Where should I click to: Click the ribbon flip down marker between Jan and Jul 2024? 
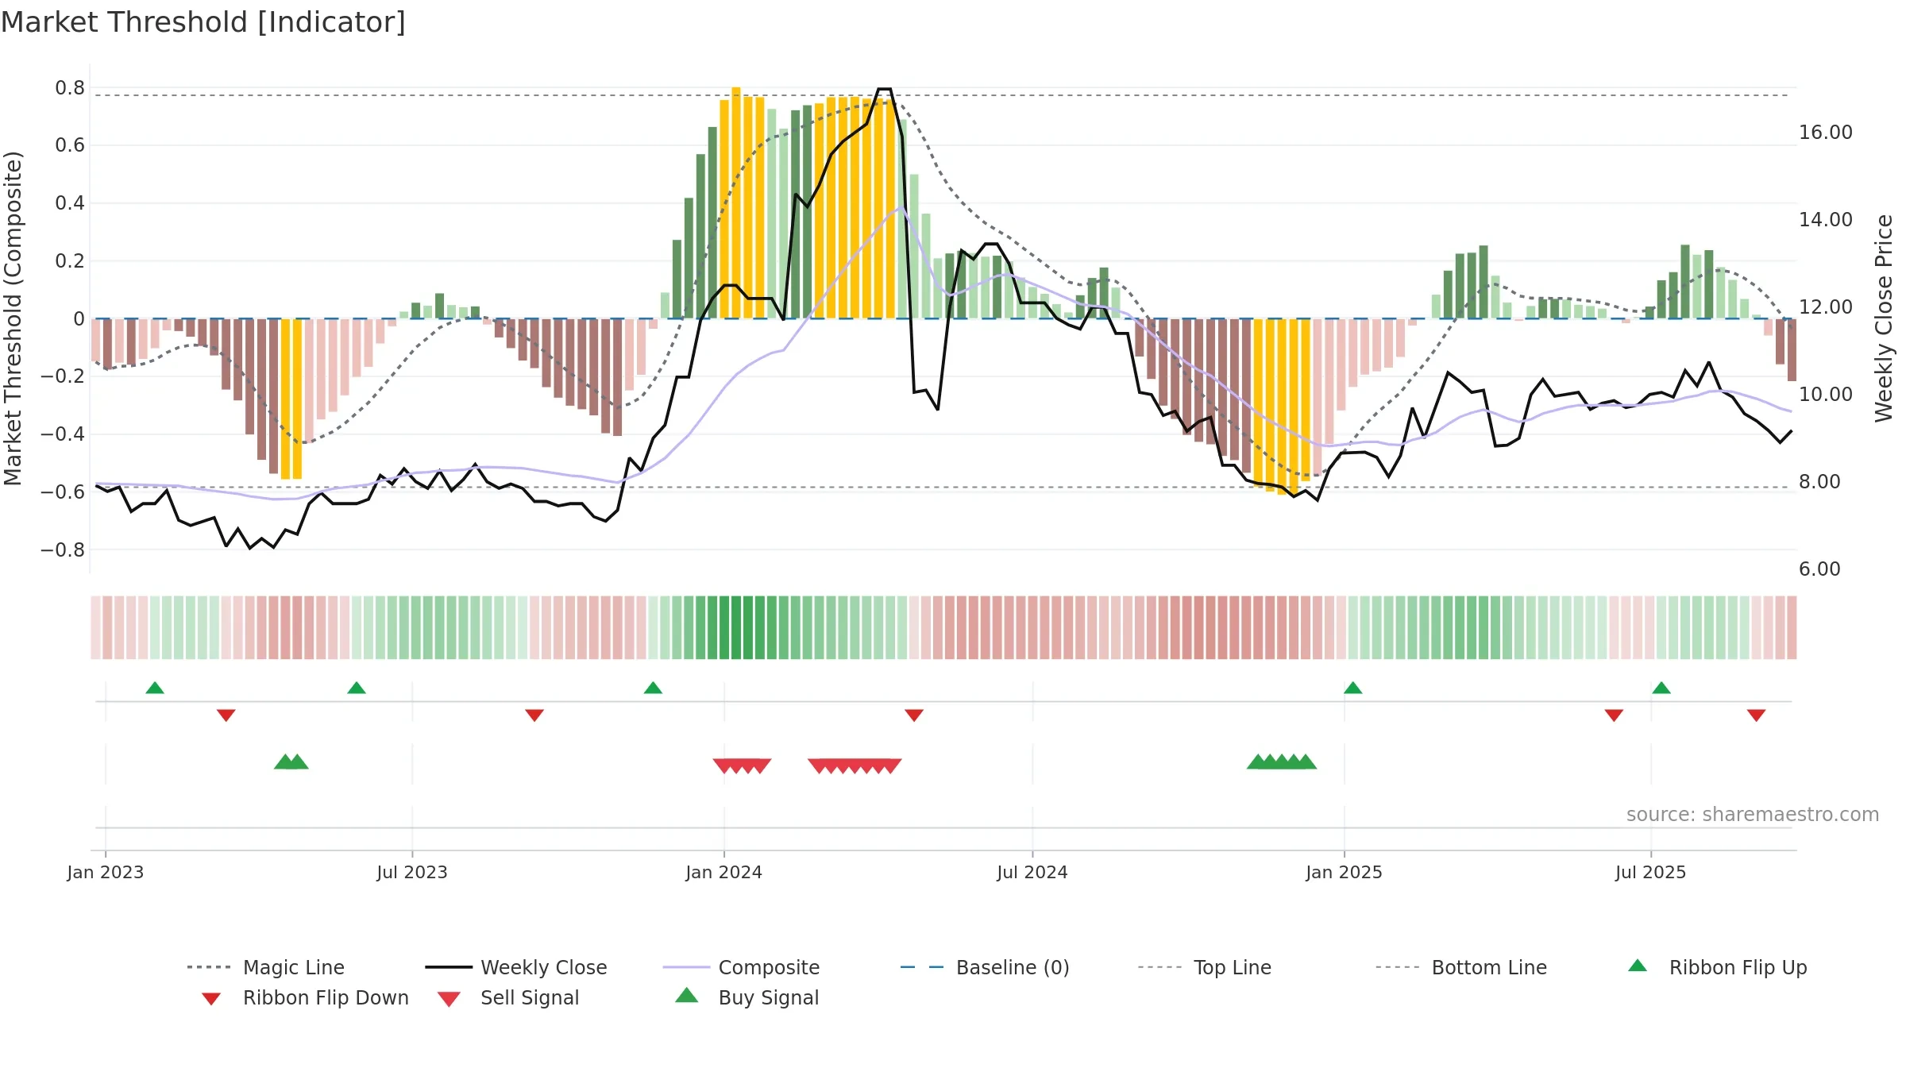(914, 715)
